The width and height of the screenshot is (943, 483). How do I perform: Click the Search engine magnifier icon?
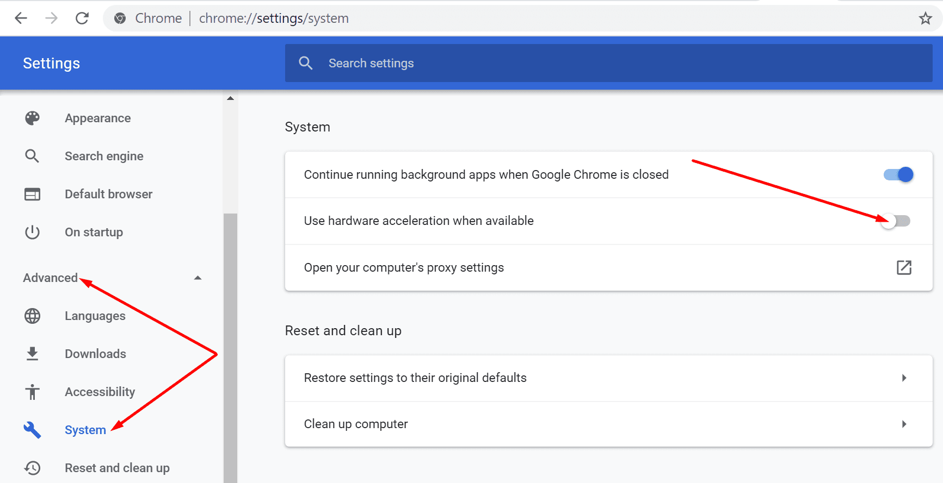click(32, 156)
